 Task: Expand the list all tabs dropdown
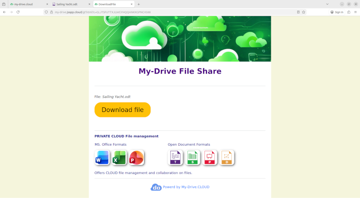tap(327, 4)
